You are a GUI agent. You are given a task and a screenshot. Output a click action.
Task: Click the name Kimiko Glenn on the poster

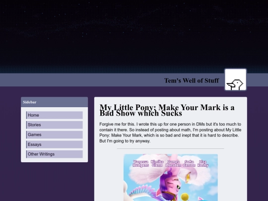(157, 163)
